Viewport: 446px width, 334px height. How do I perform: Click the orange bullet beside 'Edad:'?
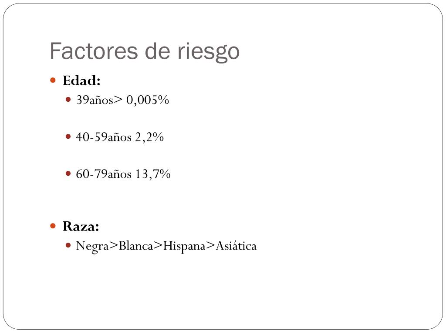53,80
